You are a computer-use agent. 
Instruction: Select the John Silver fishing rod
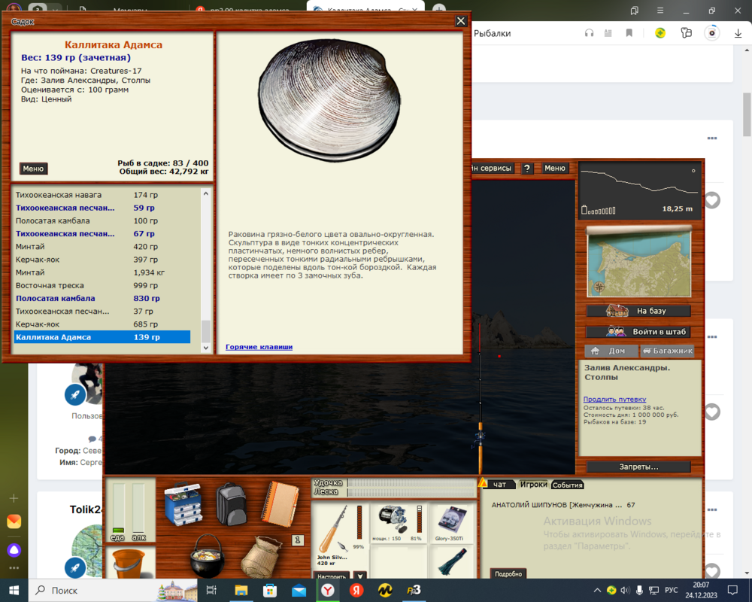tap(335, 527)
